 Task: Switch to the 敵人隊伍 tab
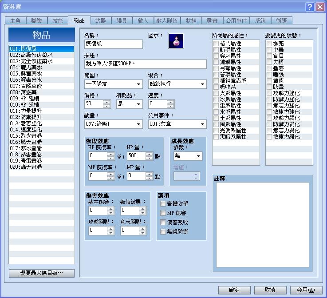click(167, 21)
